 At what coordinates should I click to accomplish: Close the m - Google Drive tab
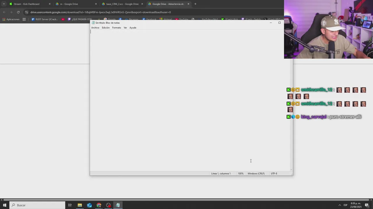(96, 4)
